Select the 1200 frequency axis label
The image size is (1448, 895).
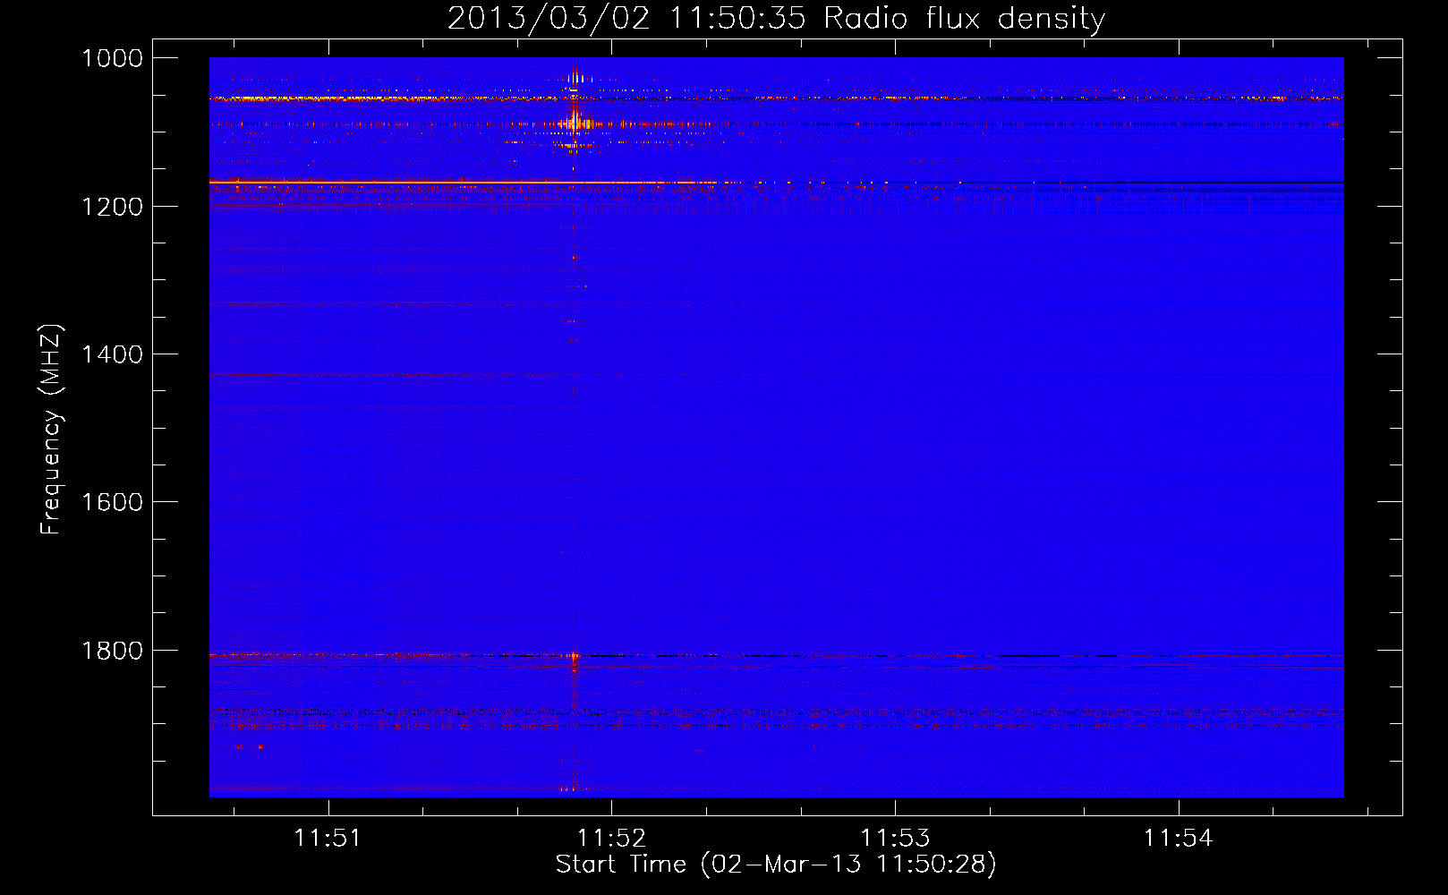click(x=113, y=207)
